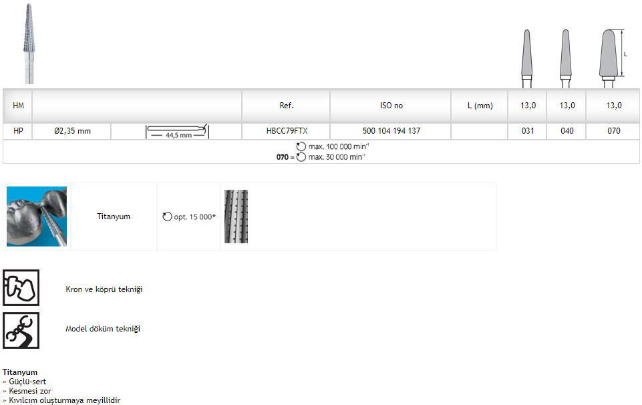Choose size 070 in the HP row
Viewport: 642px width, 405px height.
coord(613,131)
